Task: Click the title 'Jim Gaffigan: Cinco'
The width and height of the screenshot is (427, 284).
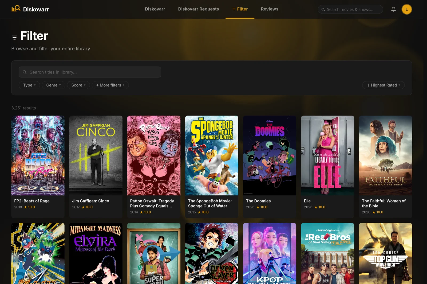Action: tap(90, 201)
